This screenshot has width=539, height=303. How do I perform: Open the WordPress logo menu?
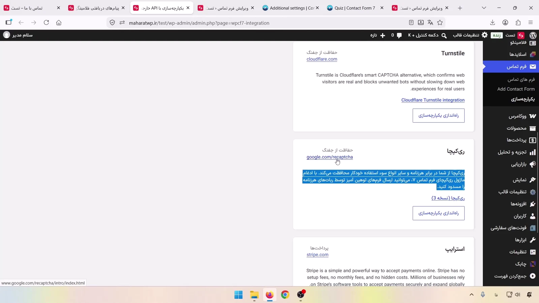(x=533, y=35)
